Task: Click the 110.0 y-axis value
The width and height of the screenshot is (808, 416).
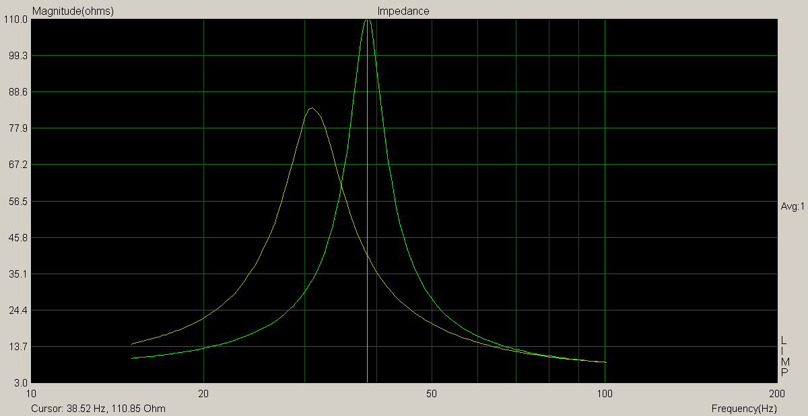Action: 16,19
